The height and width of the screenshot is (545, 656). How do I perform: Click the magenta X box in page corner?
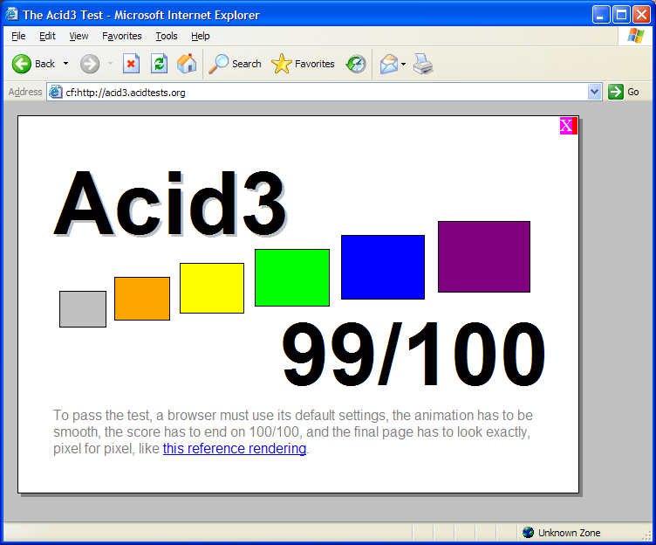pyautogui.click(x=568, y=126)
